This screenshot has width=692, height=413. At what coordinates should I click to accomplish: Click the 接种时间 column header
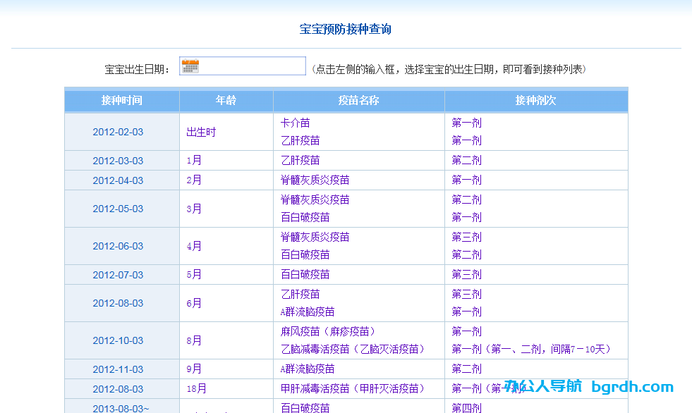tap(121, 100)
